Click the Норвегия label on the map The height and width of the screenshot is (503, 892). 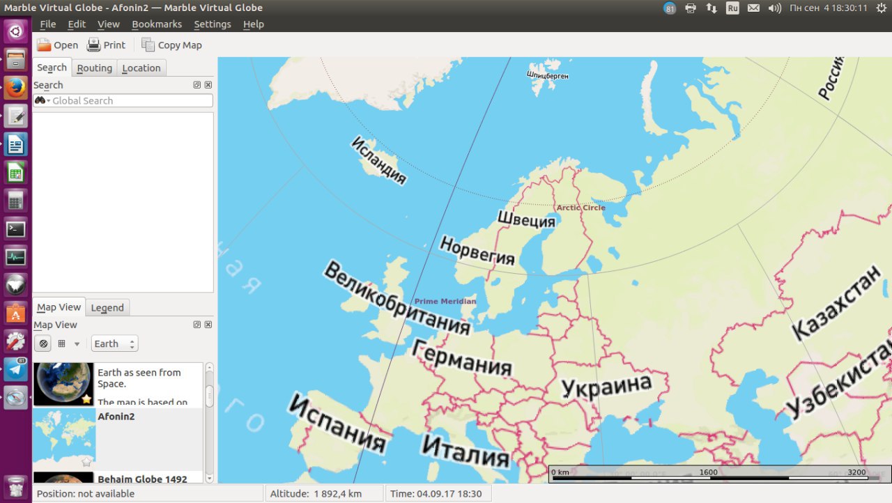tap(477, 251)
